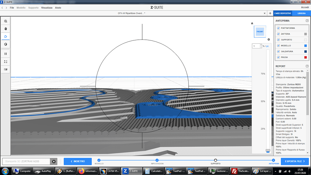
Task: Open the File menu
Action: pos(12,8)
